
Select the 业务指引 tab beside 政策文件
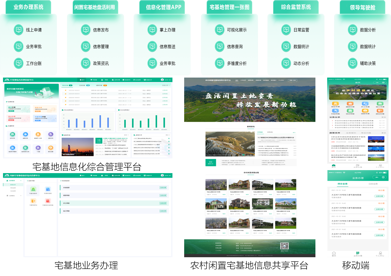tap(351, 133)
